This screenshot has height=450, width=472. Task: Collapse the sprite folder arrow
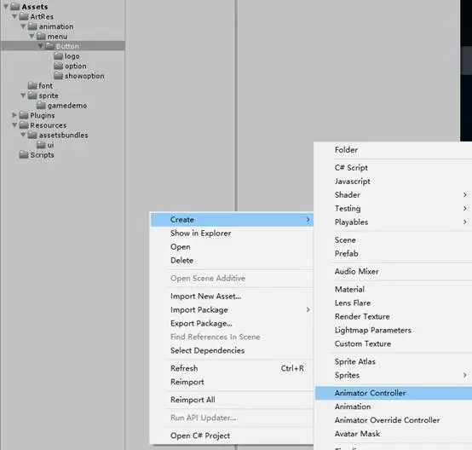coord(23,95)
